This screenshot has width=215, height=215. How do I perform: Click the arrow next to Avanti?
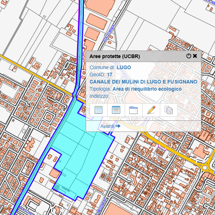118,126
